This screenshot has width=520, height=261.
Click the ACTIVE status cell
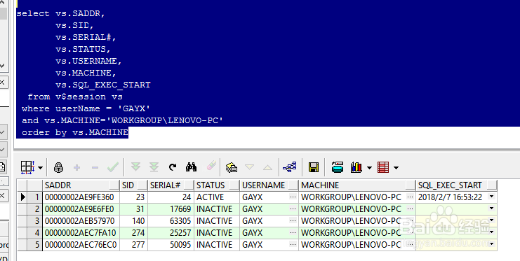[217, 197]
